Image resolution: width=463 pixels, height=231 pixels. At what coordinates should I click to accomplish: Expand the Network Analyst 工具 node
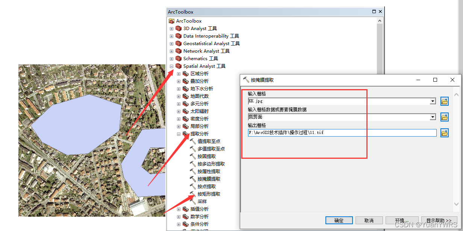[171, 51]
